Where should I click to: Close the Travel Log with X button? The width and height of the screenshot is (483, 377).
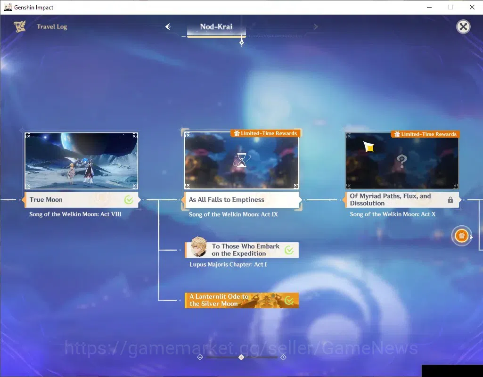click(x=463, y=27)
